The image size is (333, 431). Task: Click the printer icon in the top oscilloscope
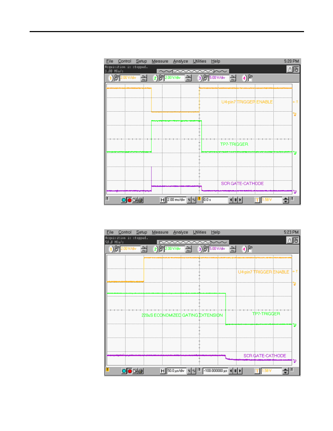click(x=140, y=200)
